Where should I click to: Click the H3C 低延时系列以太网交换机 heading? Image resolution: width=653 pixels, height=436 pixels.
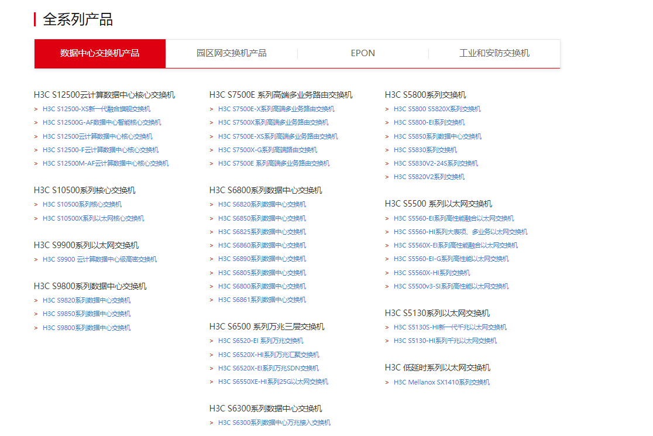click(438, 368)
